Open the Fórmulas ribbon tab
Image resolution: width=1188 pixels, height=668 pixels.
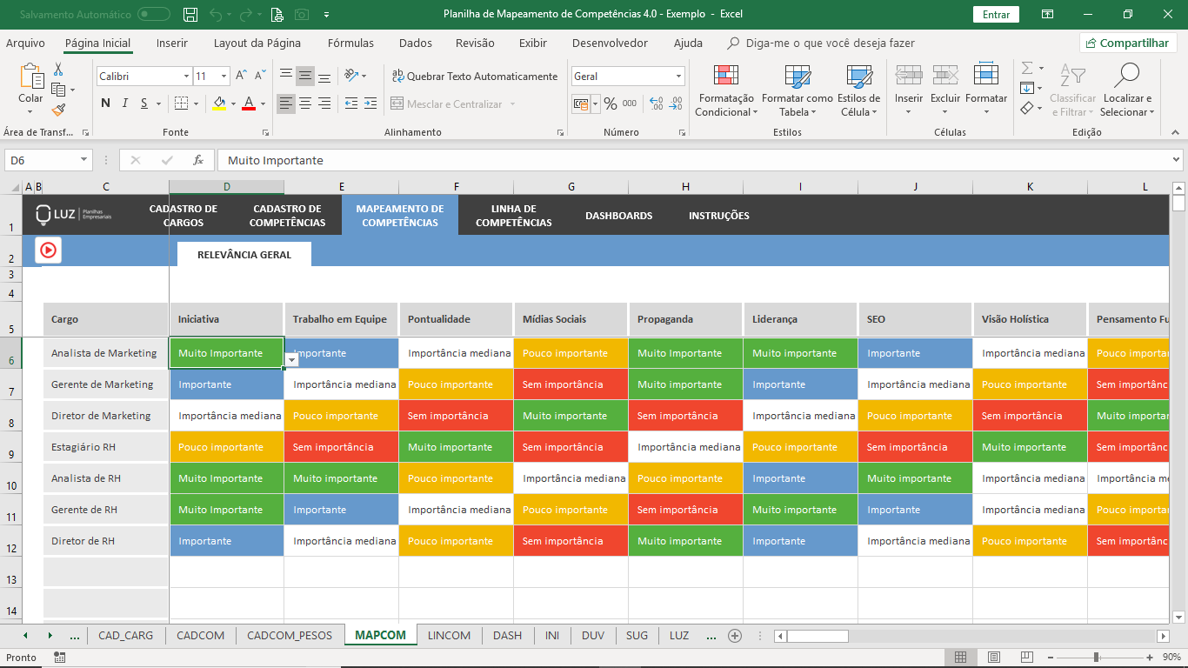tap(350, 43)
